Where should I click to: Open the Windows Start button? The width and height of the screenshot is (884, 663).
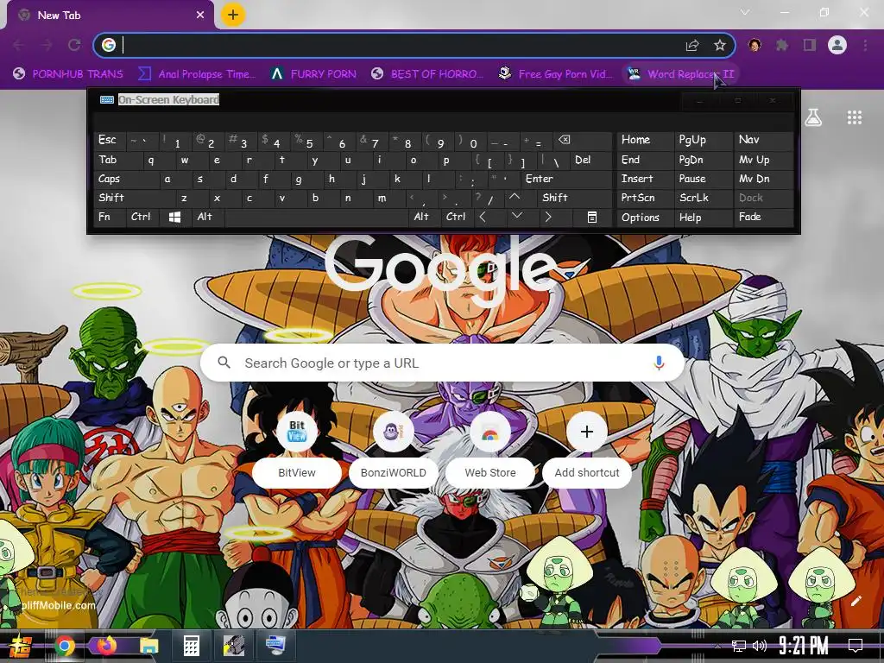(x=21, y=646)
